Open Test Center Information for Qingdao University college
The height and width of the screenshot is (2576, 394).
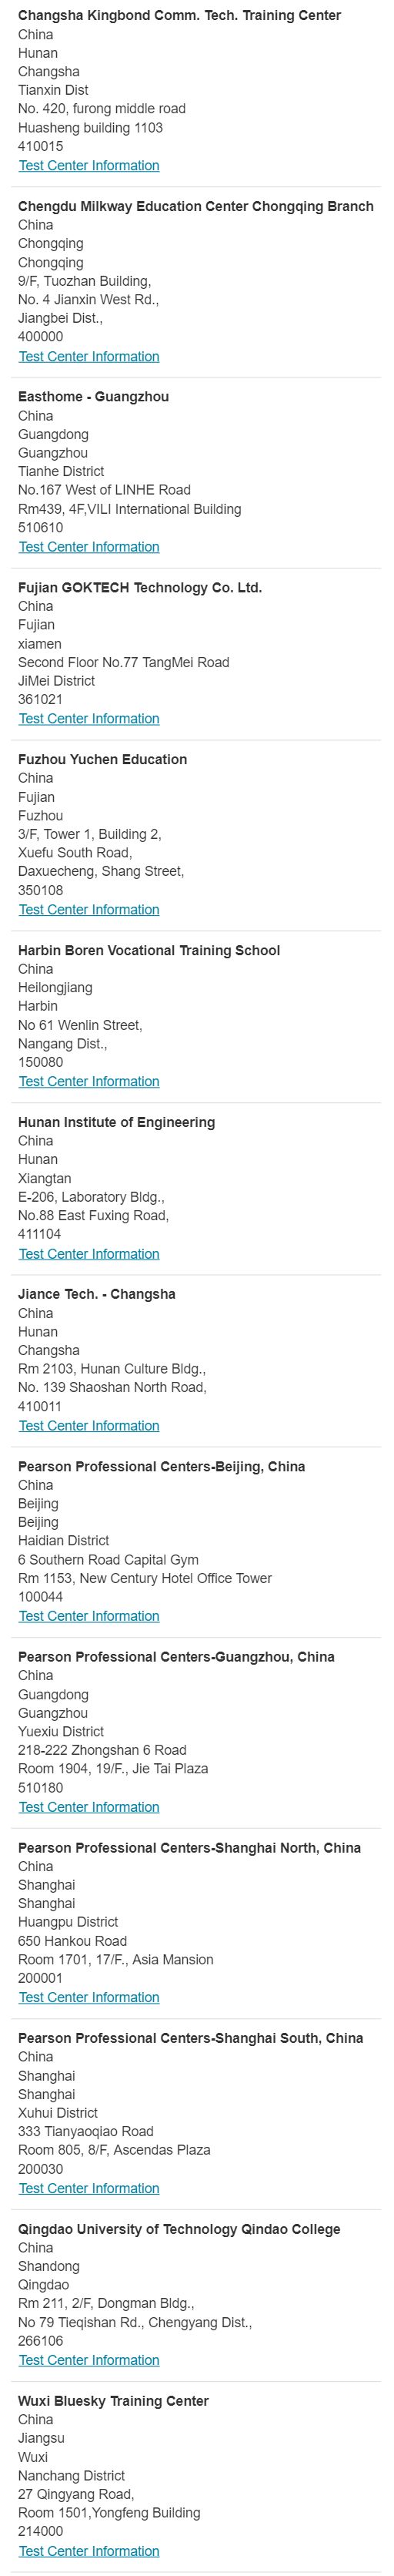[89, 2360]
